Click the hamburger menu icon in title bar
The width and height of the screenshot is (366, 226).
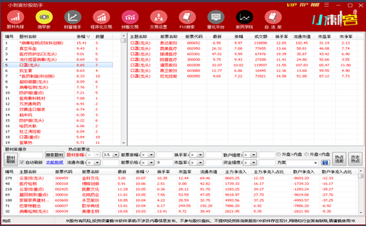pos(326,5)
